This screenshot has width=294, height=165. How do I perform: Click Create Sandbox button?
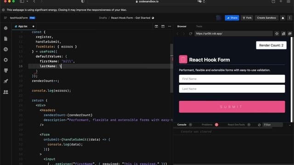point(266,18)
